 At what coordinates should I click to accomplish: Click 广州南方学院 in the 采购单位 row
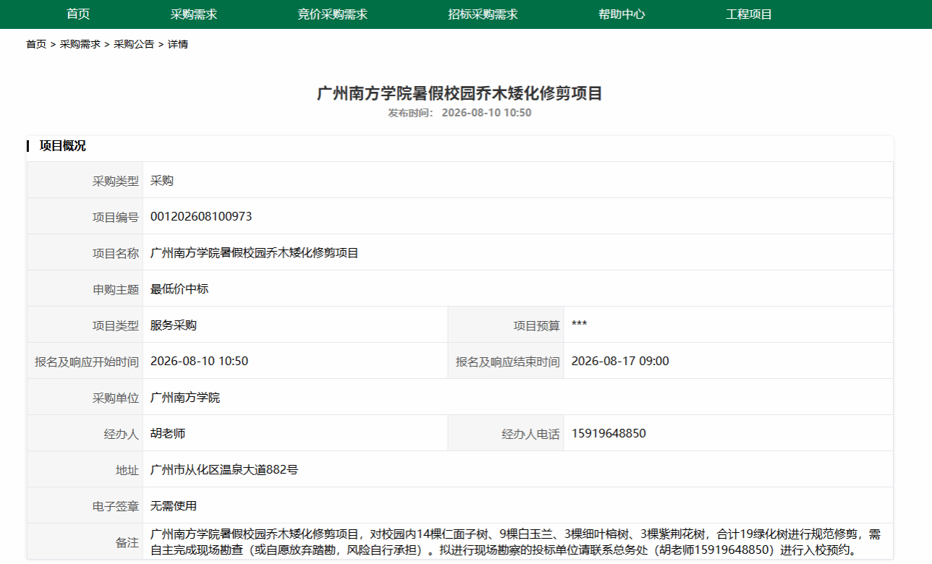[x=185, y=398]
